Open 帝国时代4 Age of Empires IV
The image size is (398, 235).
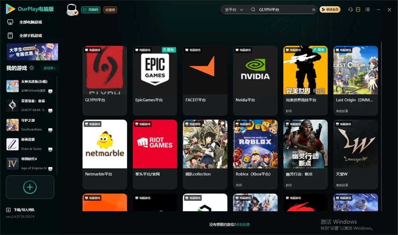point(30,164)
